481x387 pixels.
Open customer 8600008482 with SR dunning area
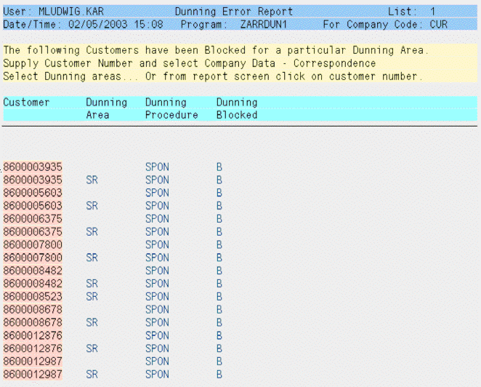(x=33, y=283)
